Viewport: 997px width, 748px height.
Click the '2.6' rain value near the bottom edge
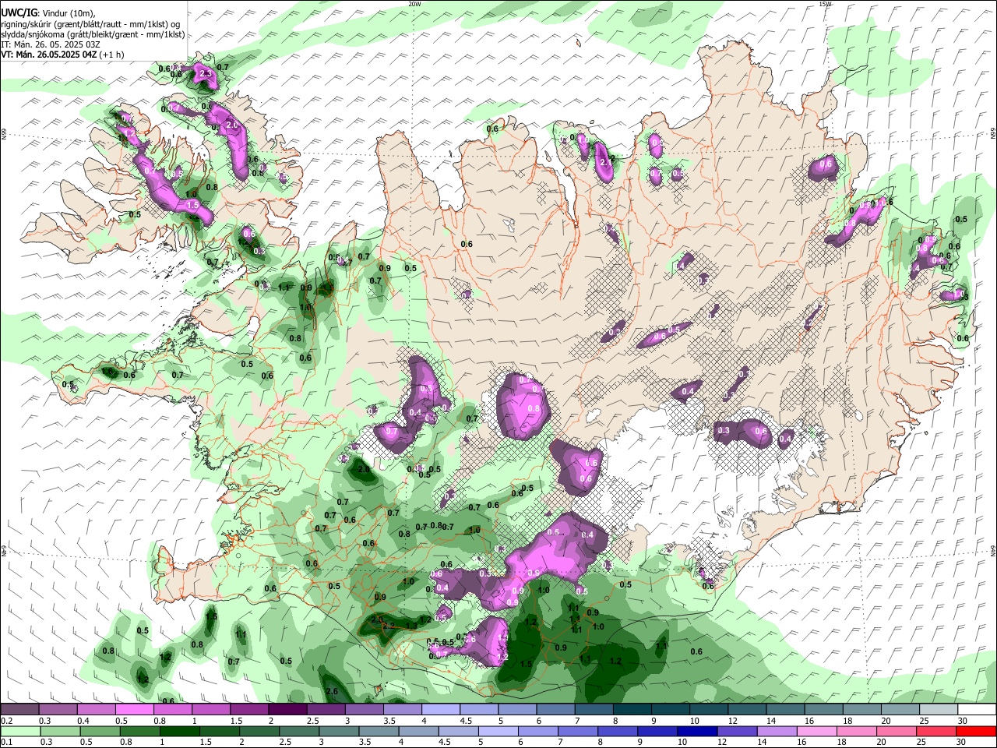pos(331,692)
